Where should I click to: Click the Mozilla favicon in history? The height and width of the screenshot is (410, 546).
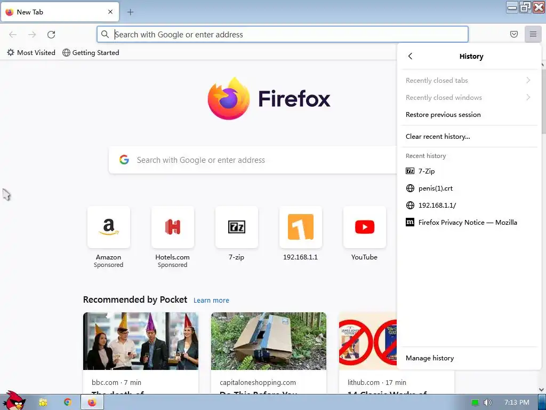[x=410, y=222]
